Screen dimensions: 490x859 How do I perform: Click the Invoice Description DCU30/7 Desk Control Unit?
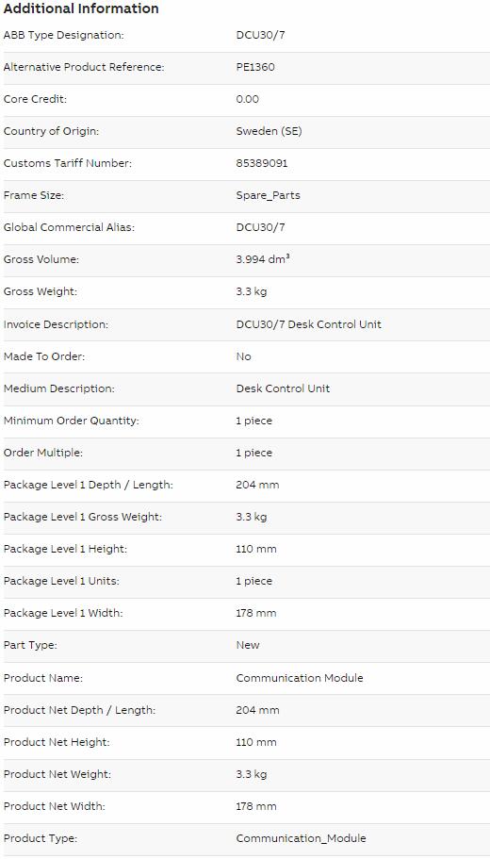pos(309,324)
